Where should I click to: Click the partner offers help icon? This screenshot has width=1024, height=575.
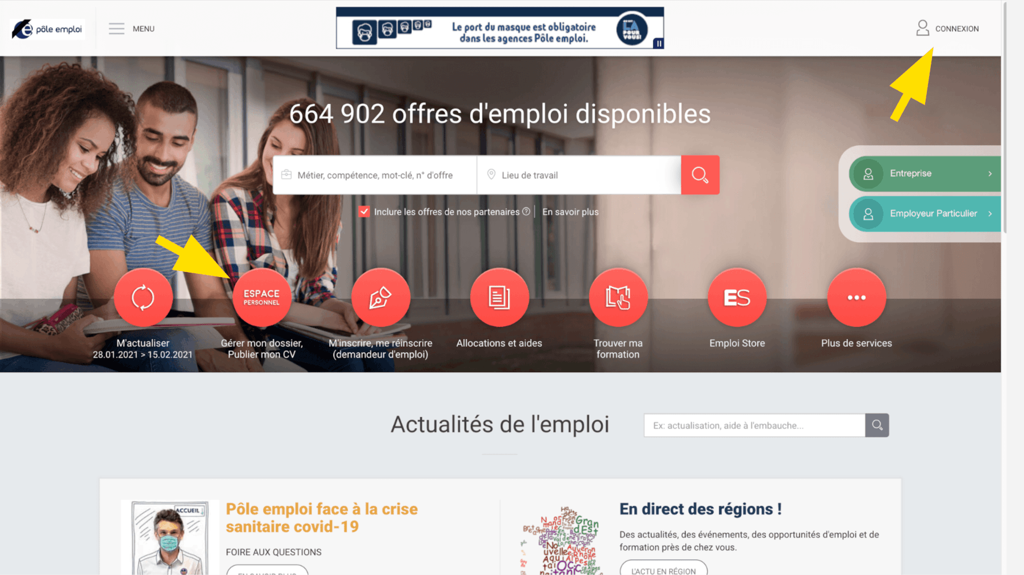pyautogui.click(x=526, y=211)
